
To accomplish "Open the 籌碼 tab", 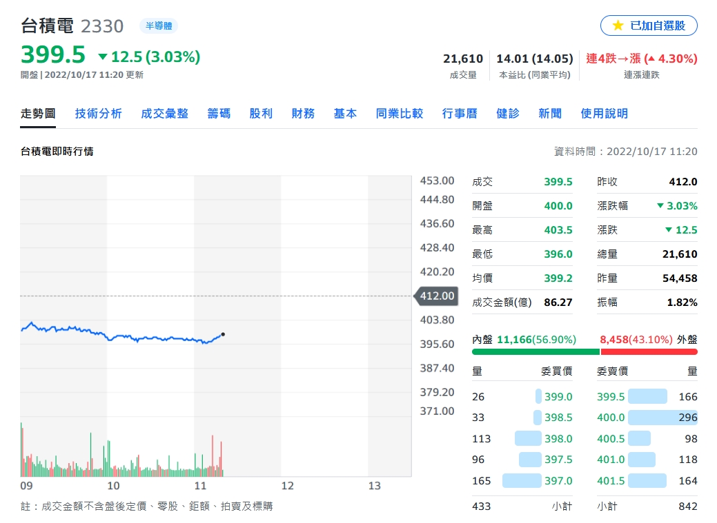I will coord(219,113).
